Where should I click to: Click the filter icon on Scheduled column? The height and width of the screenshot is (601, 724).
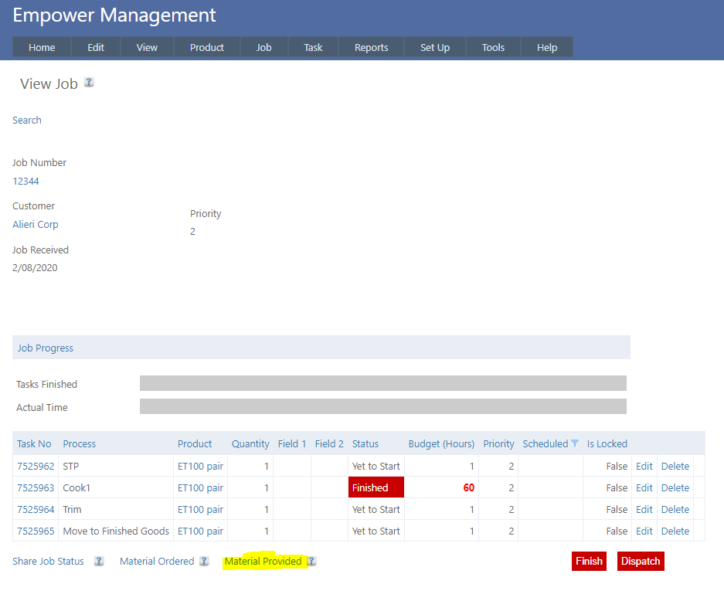575,443
